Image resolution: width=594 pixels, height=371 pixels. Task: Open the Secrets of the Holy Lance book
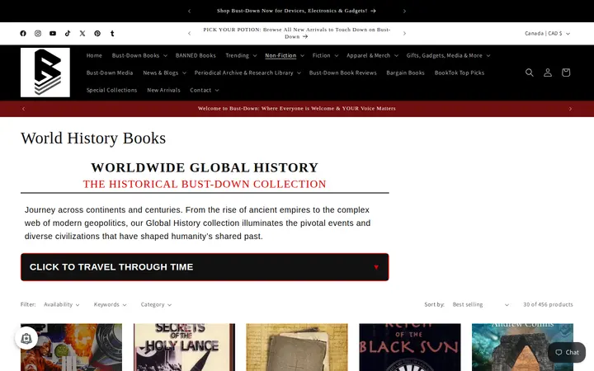(184, 347)
